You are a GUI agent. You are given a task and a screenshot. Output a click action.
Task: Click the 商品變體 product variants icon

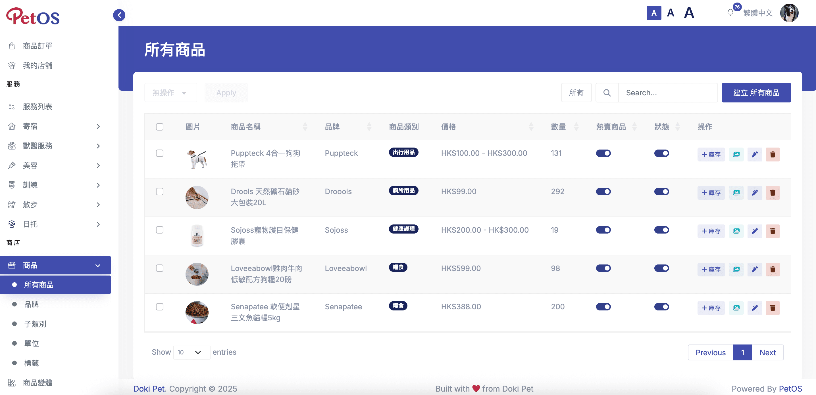12,382
